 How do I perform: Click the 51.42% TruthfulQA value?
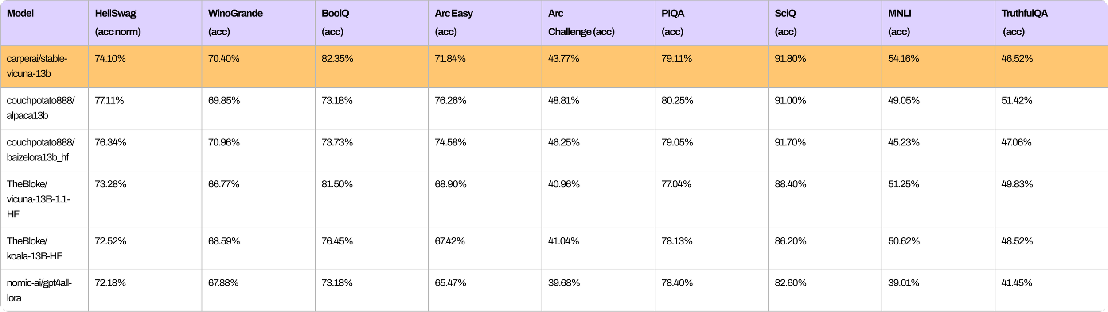tap(1017, 101)
